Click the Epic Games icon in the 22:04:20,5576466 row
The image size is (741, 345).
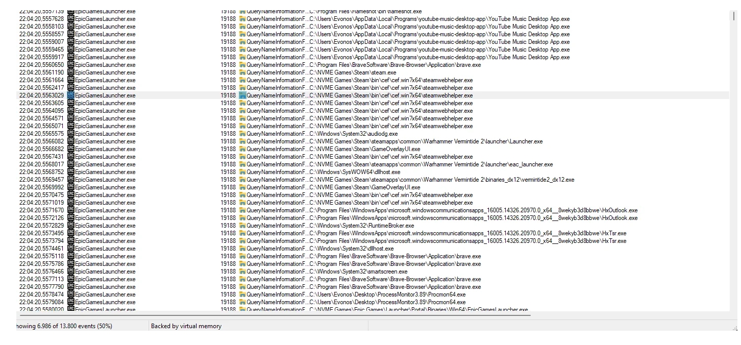click(x=71, y=272)
